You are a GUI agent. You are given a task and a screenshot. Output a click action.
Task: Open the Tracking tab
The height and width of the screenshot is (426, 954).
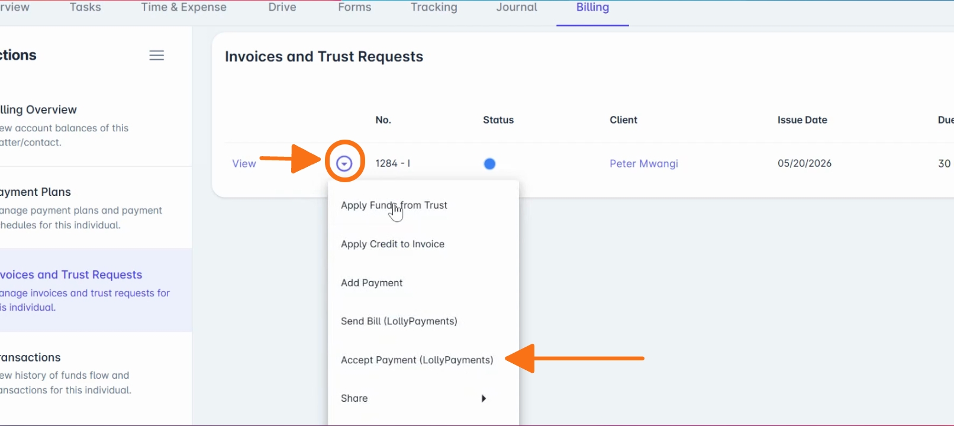coord(434,7)
